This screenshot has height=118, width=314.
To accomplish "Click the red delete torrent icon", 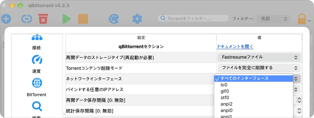I will click(43, 19).
